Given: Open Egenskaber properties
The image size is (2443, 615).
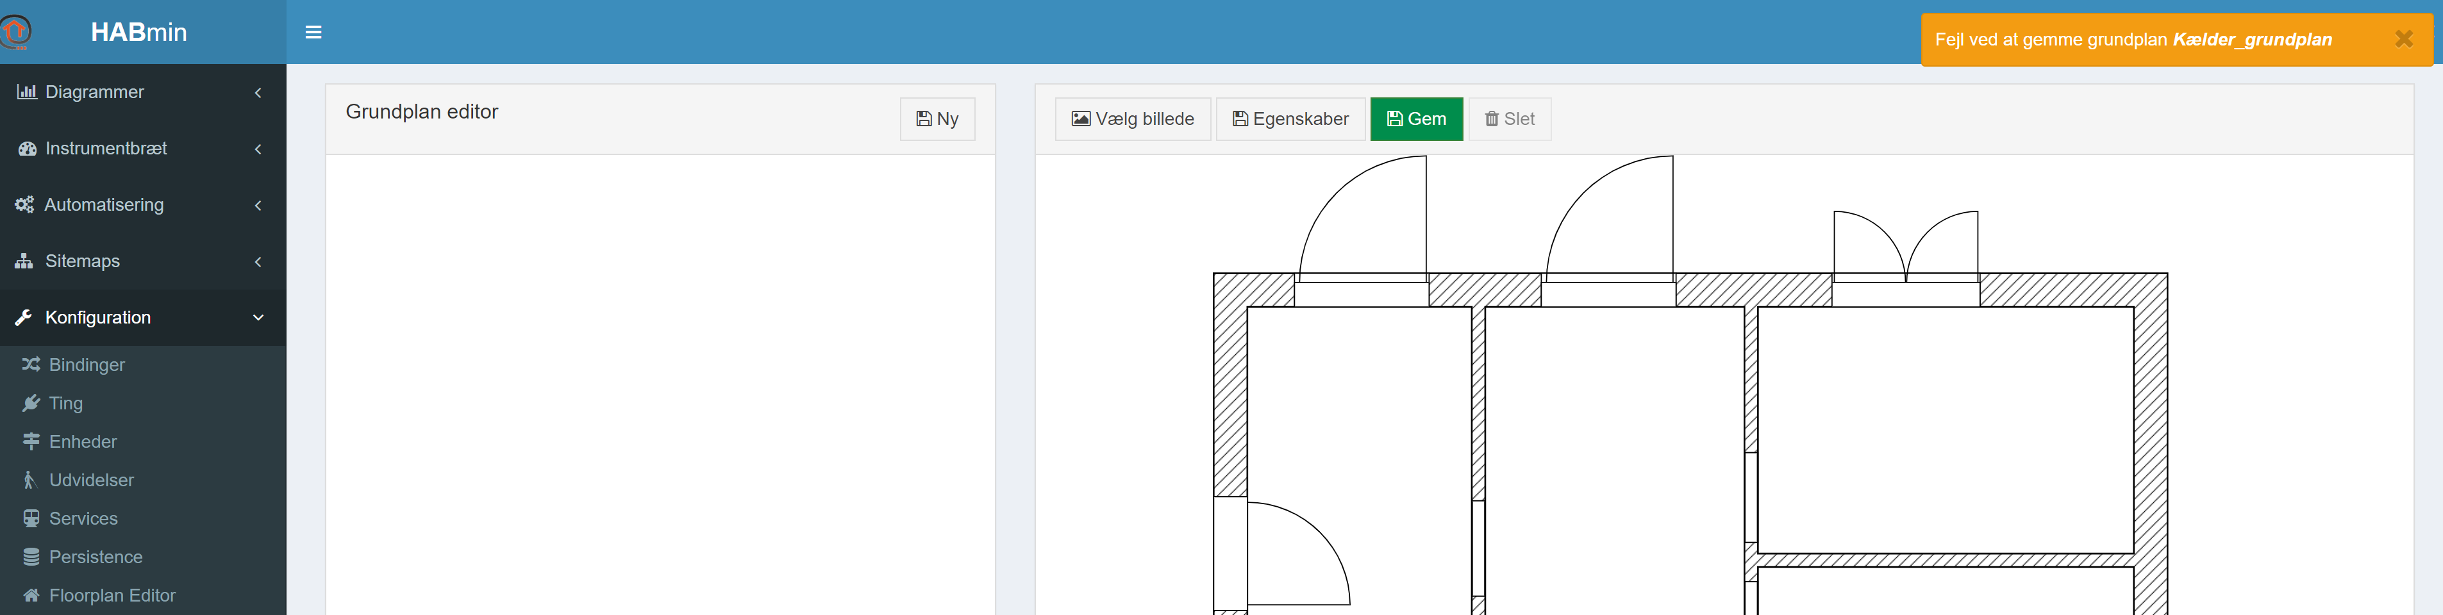Looking at the screenshot, I should point(1290,119).
